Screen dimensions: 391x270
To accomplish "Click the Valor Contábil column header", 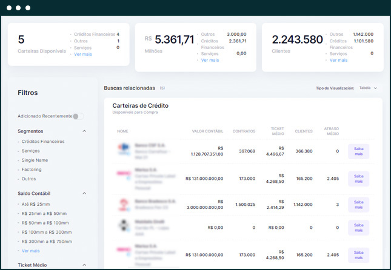I will 207,131.
